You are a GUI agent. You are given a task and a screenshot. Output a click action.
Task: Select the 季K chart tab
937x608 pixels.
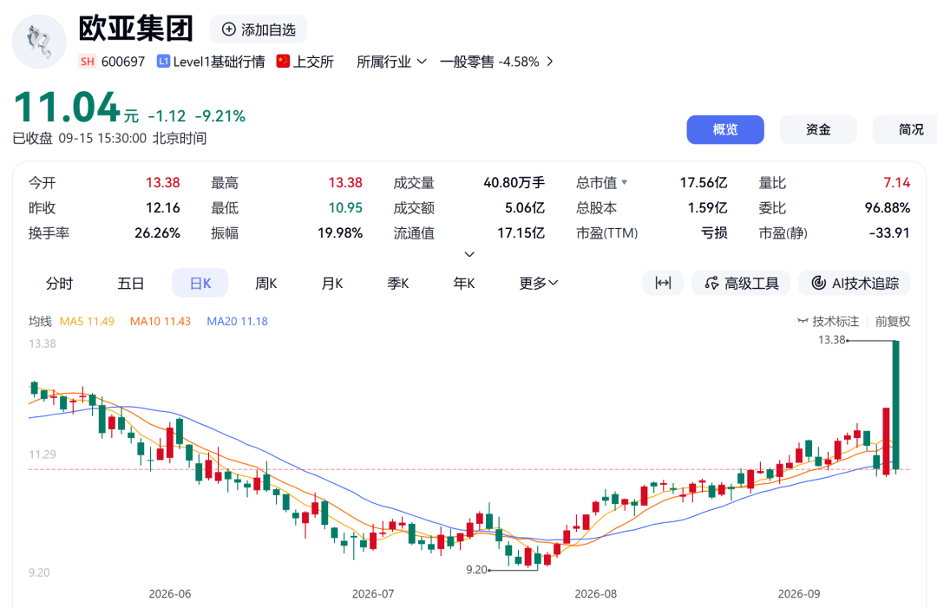(398, 283)
